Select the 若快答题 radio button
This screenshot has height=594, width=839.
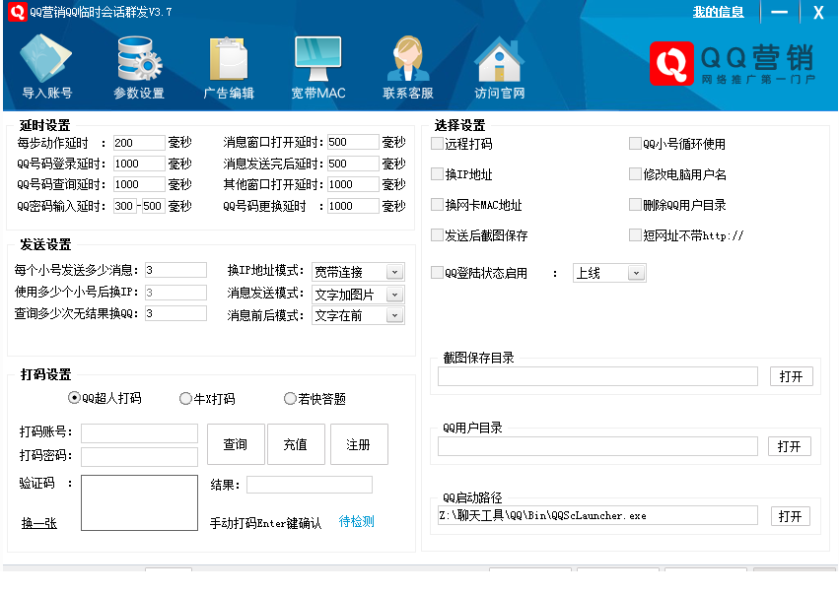click(290, 398)
